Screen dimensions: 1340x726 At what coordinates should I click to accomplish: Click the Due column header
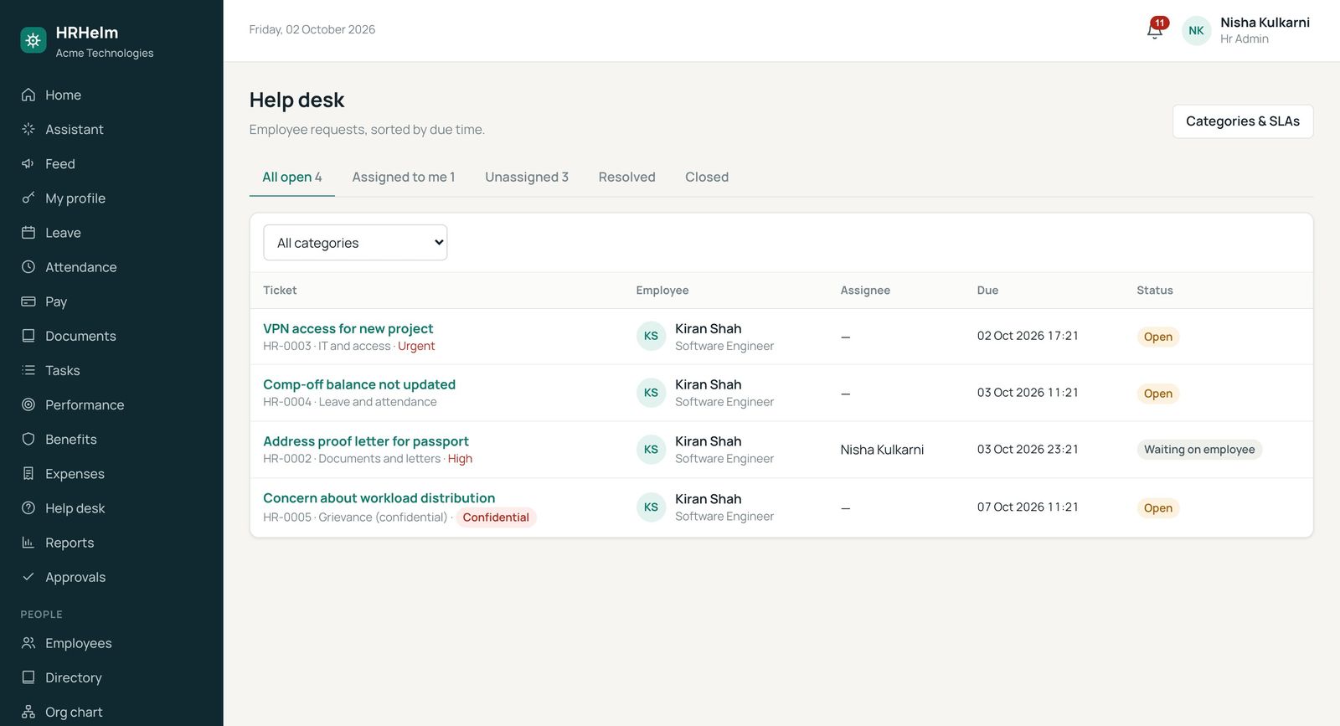click(x=987, y=291)
